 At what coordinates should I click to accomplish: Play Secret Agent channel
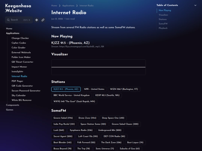(x=63, y=136)
